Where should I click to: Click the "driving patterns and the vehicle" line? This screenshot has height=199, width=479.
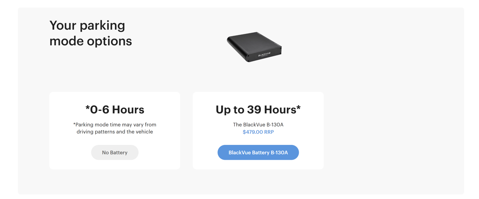(x=115, y=132)
